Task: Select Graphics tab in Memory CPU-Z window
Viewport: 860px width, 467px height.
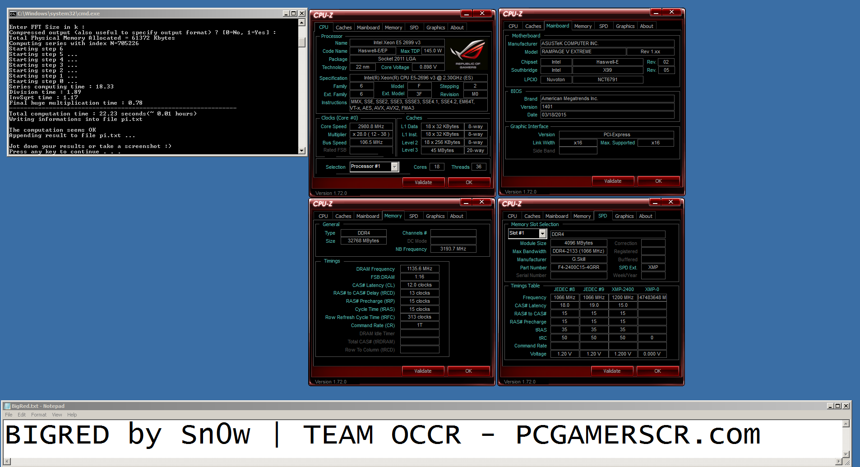Action: (435, 216)
